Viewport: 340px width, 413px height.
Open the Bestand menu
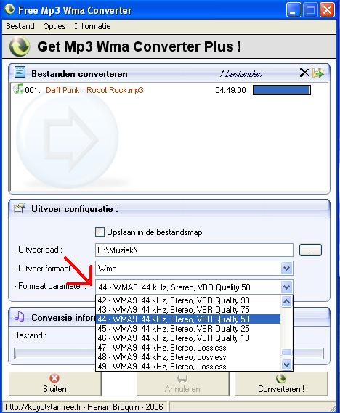(x=20, y=26)
